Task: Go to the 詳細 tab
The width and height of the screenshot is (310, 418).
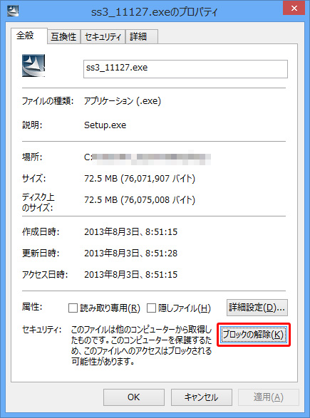Action: click(141, 36)
